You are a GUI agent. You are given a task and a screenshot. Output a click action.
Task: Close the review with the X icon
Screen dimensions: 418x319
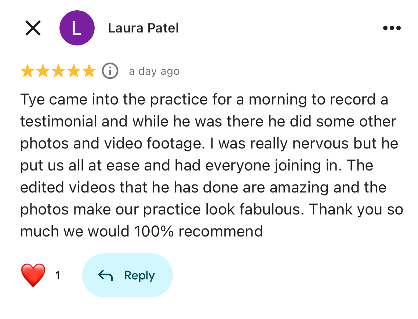(x=33, y=28)
